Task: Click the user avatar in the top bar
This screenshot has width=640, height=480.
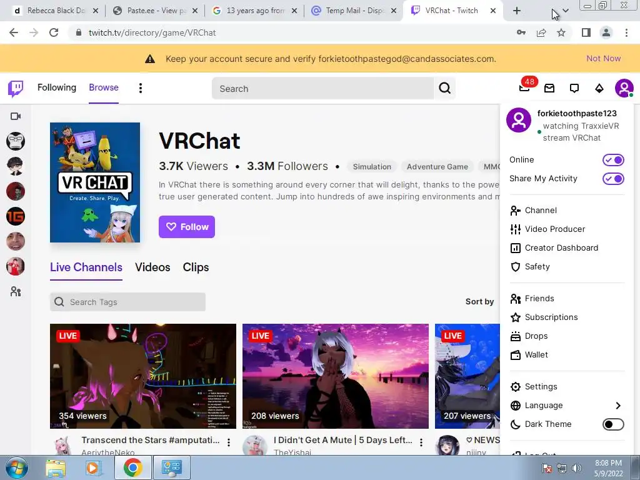Action: [x=624, y=88]
